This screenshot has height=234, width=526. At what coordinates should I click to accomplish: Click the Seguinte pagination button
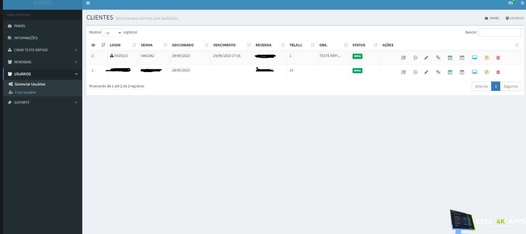click(x=510, y=87)
